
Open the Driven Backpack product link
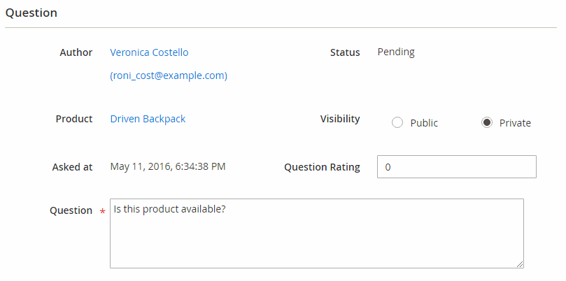click(x=148, y=119)
